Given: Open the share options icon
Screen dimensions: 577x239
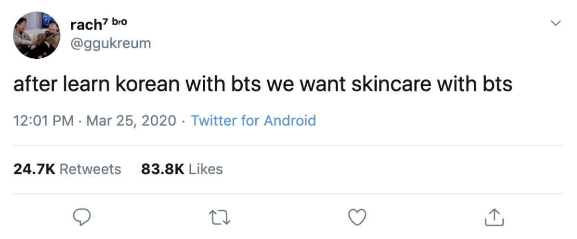Looking at the screenshot, I should (494, 217).
